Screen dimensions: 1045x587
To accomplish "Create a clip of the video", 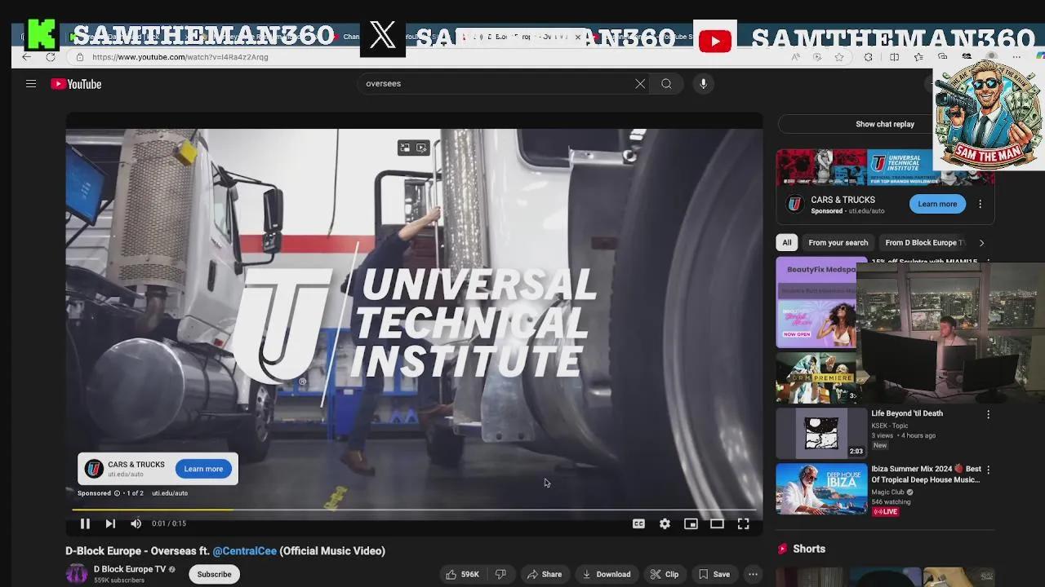I will 664,574.
